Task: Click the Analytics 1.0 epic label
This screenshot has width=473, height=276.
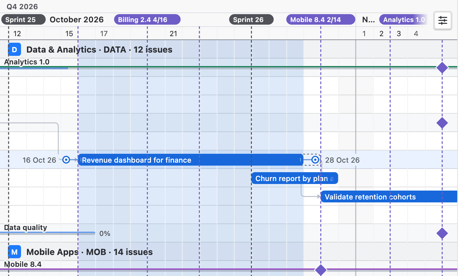Action: coord(27,62)
